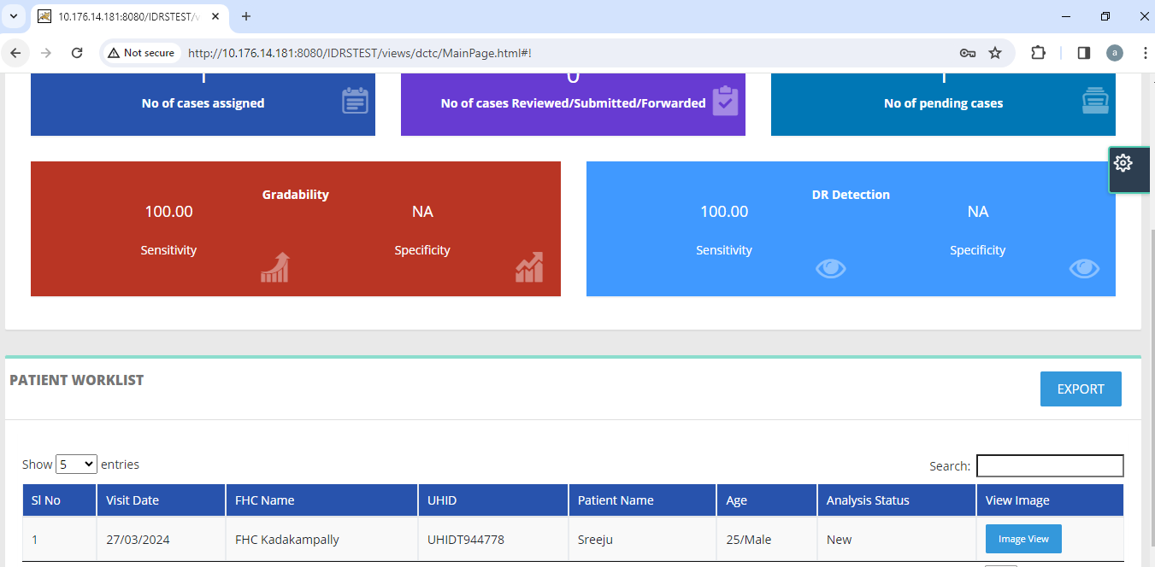Click the DR Detection Specificity eye icon
The height and width of the screenshot is (567, 1155).
[x=1084, y=268]
